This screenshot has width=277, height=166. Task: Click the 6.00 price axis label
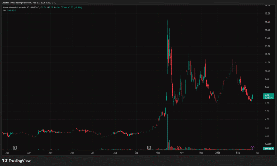click(x=267, y=103)
